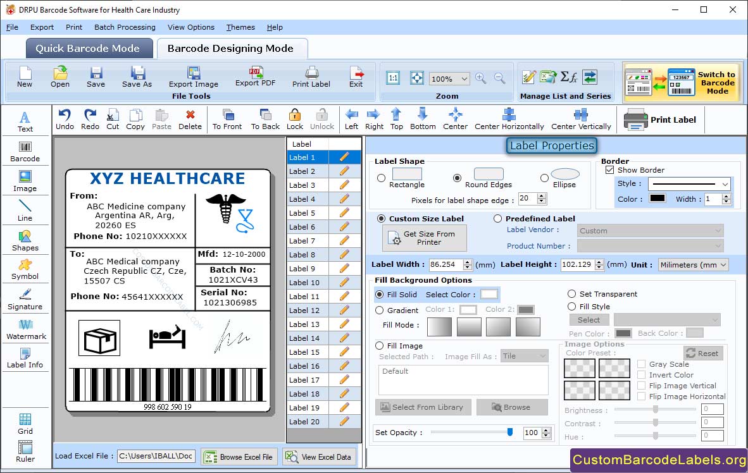The width and height of the screenshot is (748, 473).
Task: Add a Signature element
Action: click(25, 300)
